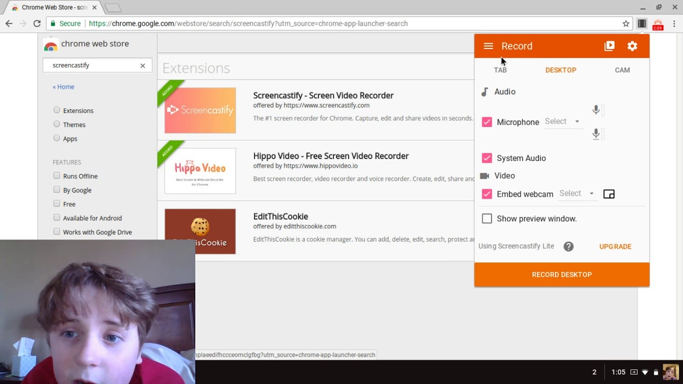Screen dimensions: 683x384
Task: Click the Audio music note icon
Action: [485, 92]
